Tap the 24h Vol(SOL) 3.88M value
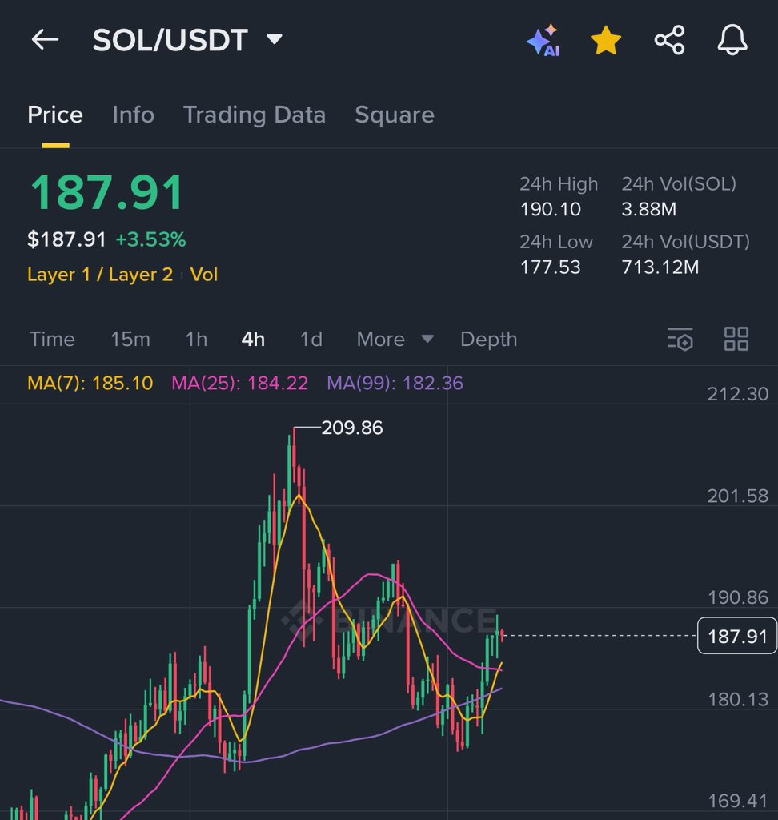The height and width of the screenshot is (820, 778). tap(648, 209)
